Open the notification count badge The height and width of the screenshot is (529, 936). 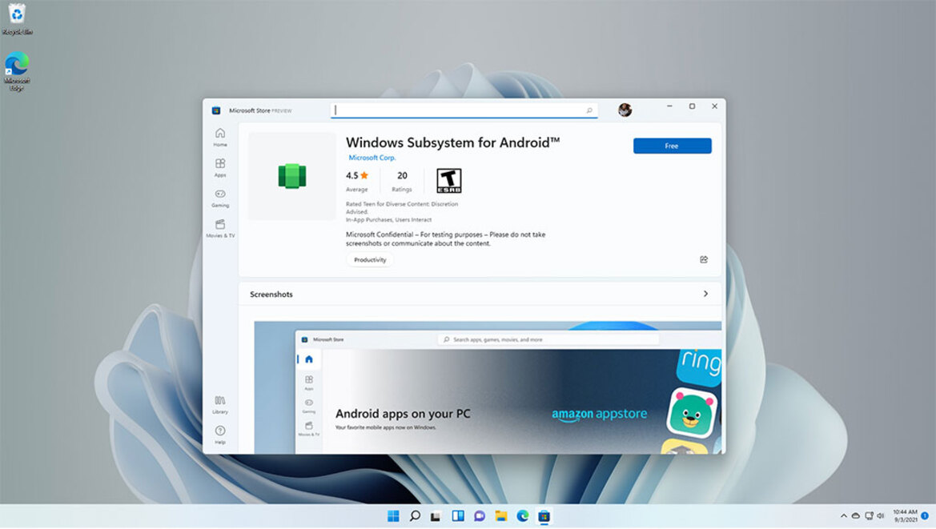pos(925,516)
